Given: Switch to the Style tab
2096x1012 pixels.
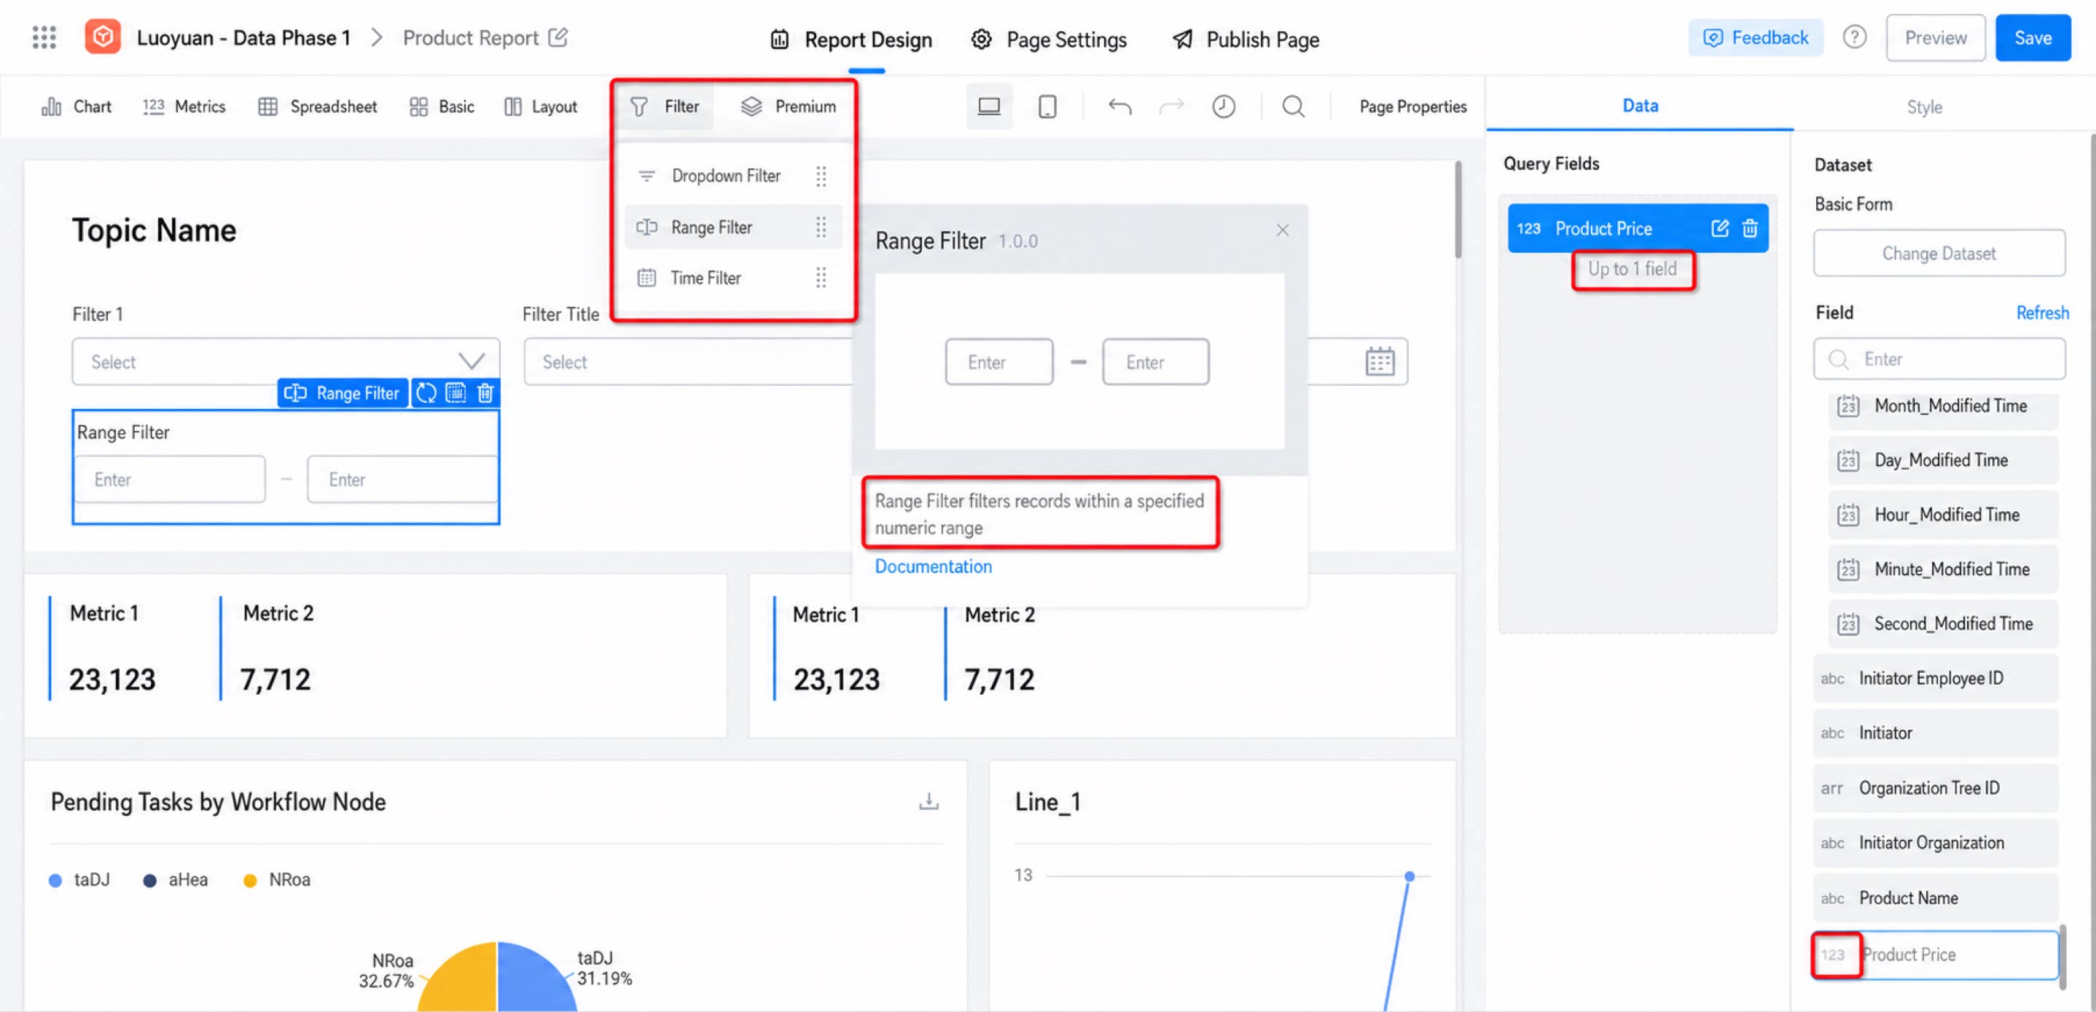Looking at the screenshot, I should 1923,106.
